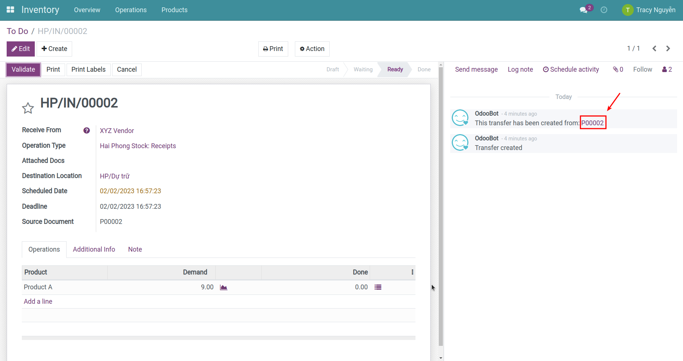Open the P00002 link in chatter
The width and height of the screenshot is (683, 361).
tap(592, 123)
